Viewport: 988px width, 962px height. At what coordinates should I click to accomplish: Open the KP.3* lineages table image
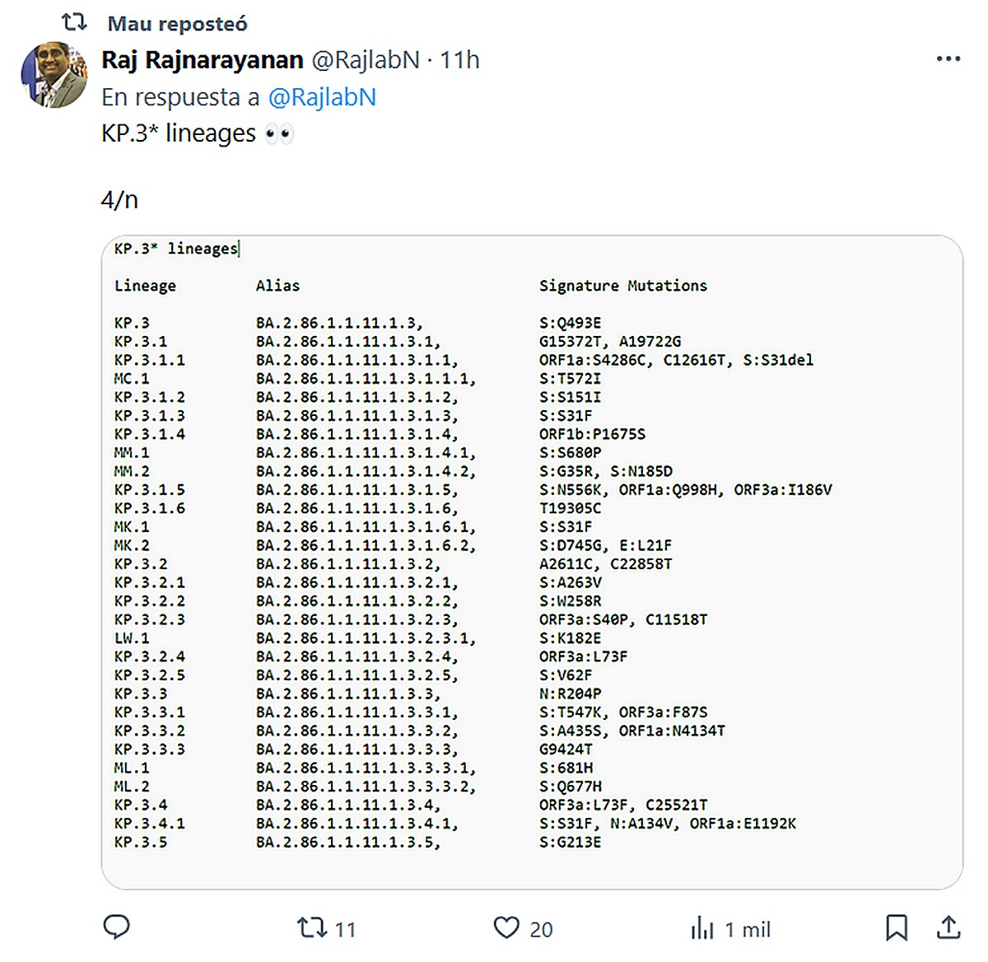click(532, 562)
